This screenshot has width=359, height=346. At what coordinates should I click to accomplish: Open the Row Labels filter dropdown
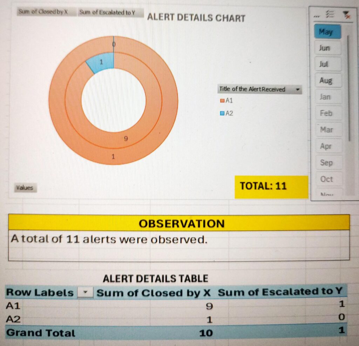click(85, 293)
